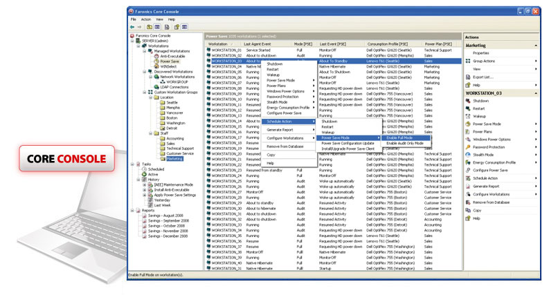This screenshot has width=549, height=295.
Task: Open the Action menu in menu bar
Action: pos(146,19)
